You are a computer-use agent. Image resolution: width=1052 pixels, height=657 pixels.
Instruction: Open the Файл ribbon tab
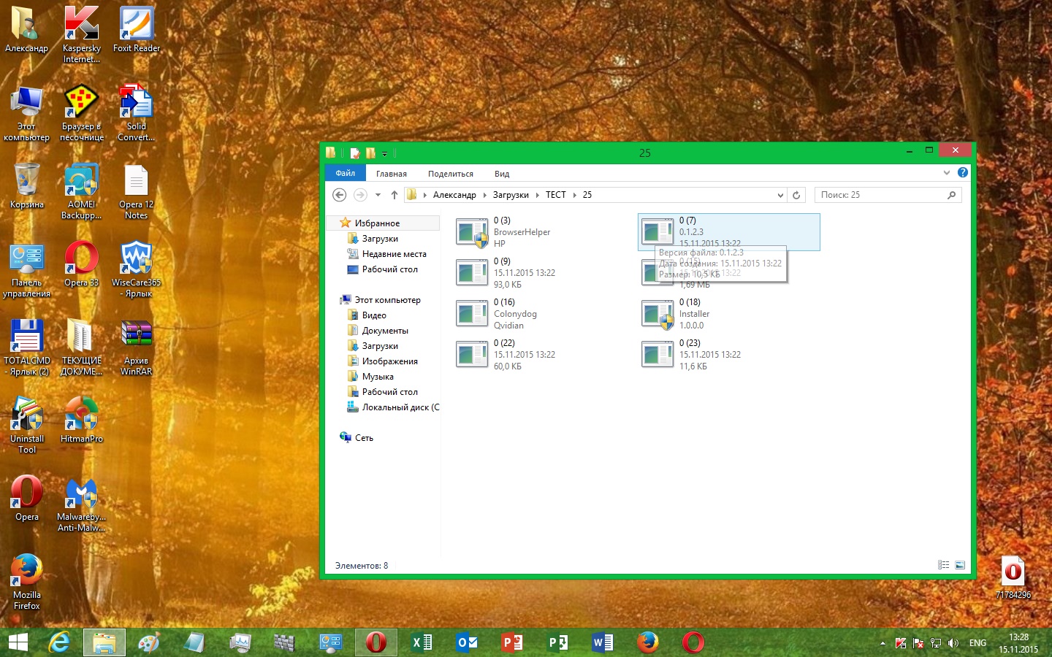pos(346,173)
